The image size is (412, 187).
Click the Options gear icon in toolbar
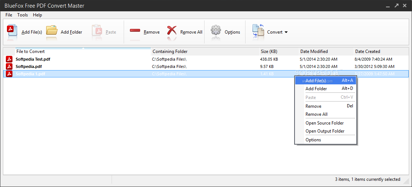216,31
